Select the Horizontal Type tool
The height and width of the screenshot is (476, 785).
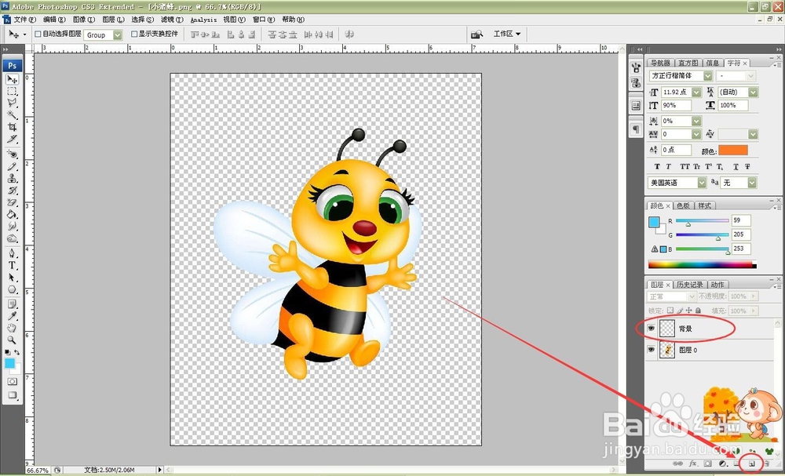(x=12, y=266)
